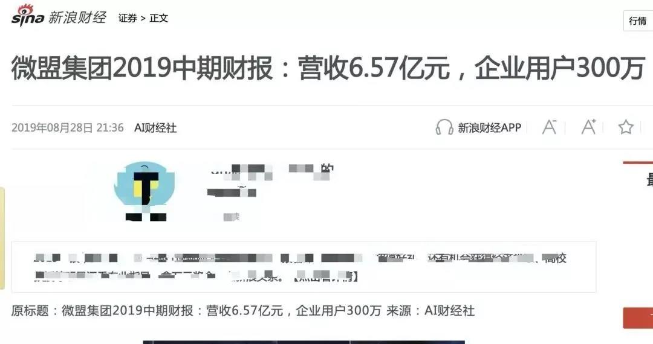Click the AI财经社 source beside the date
653x344 pixels.
pos(155,127)
